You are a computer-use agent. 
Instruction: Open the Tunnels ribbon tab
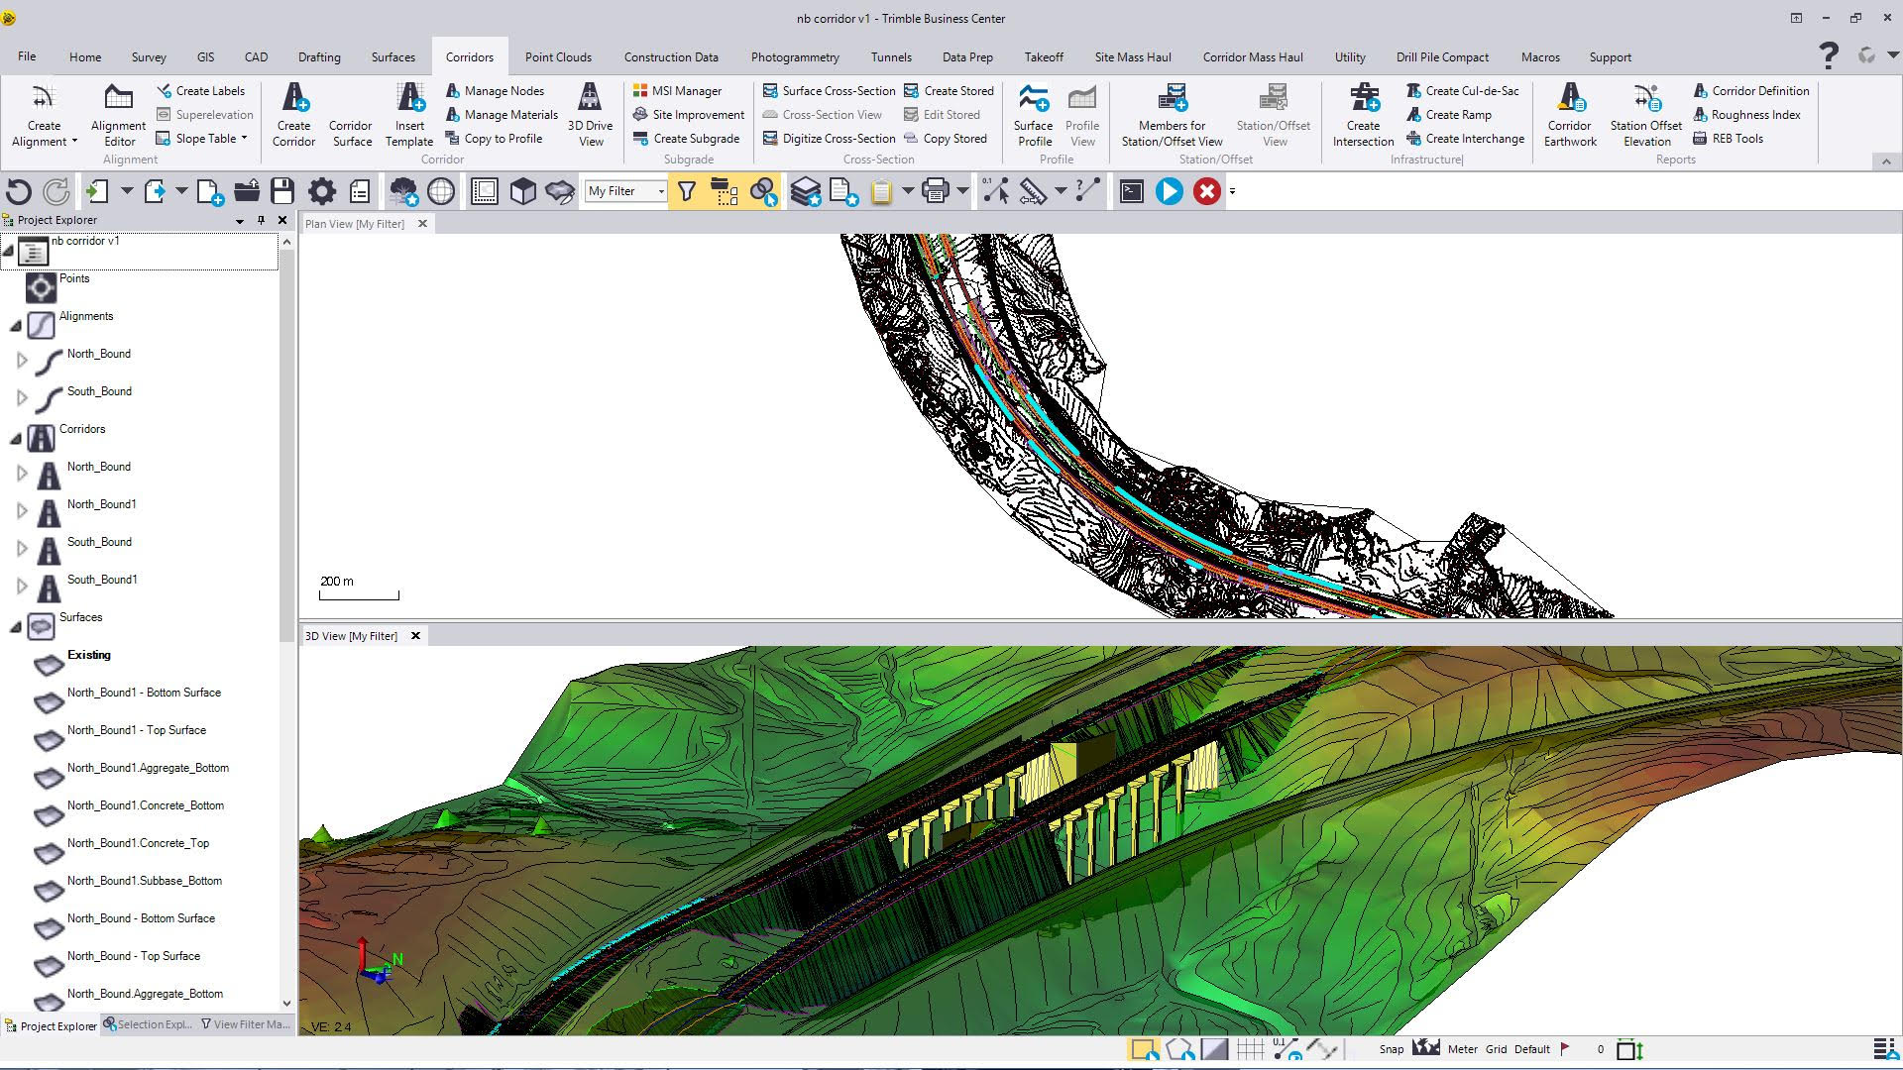[891, 57]
